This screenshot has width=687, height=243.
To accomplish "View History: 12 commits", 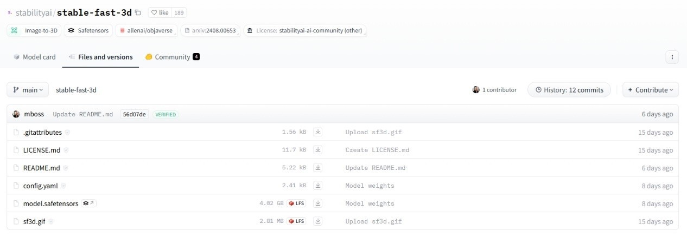I will [569, 90].
